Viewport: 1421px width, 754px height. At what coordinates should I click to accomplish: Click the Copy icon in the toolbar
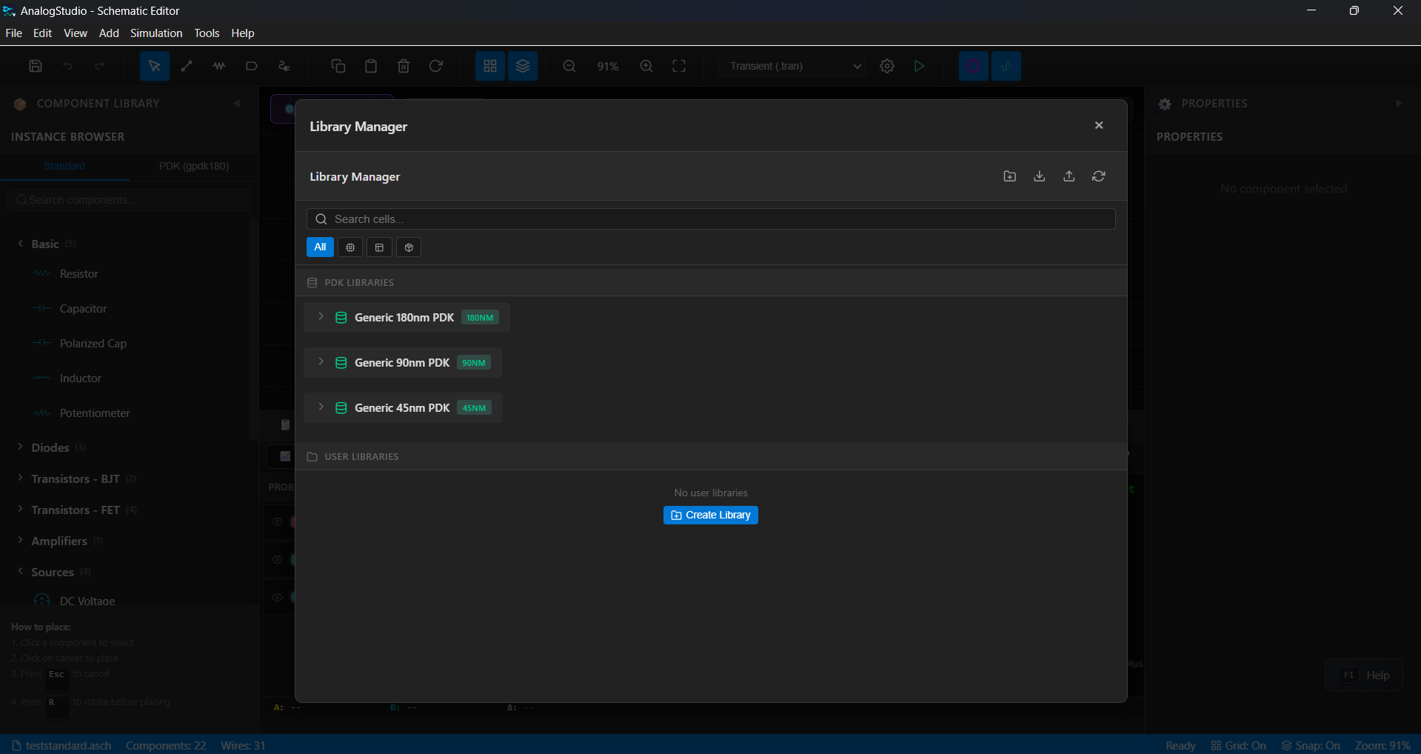tap(338, 66)
